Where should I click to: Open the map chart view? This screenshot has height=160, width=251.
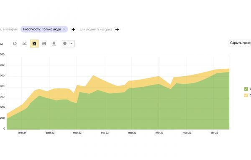pos(54,43)
